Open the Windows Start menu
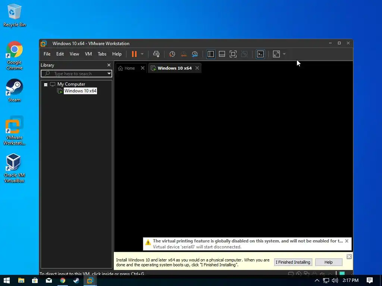 click(x=7, y=280)
